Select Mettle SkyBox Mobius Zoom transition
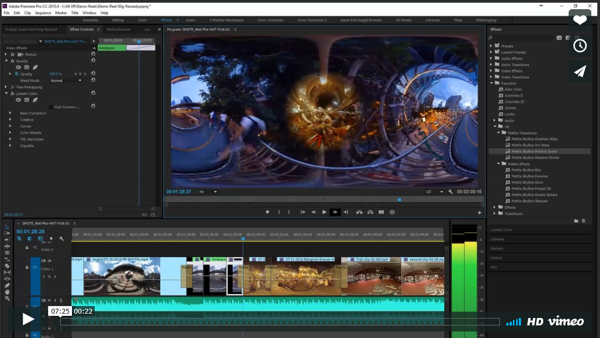 point(534,151)
